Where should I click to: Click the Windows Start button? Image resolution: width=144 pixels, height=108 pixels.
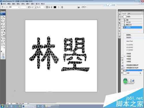(2, 106)
